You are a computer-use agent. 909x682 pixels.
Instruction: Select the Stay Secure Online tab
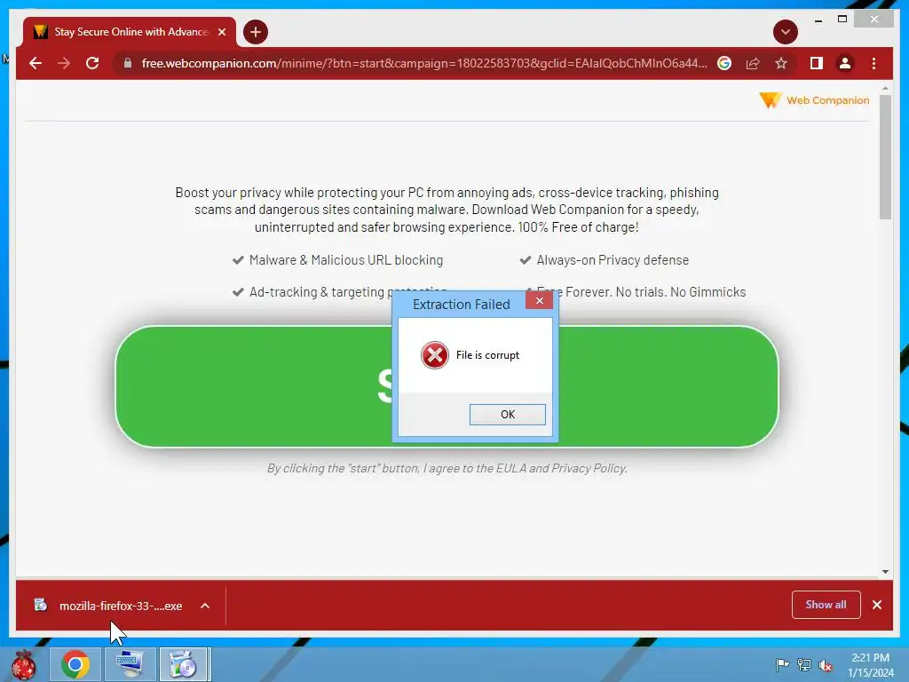pos(130,32)
